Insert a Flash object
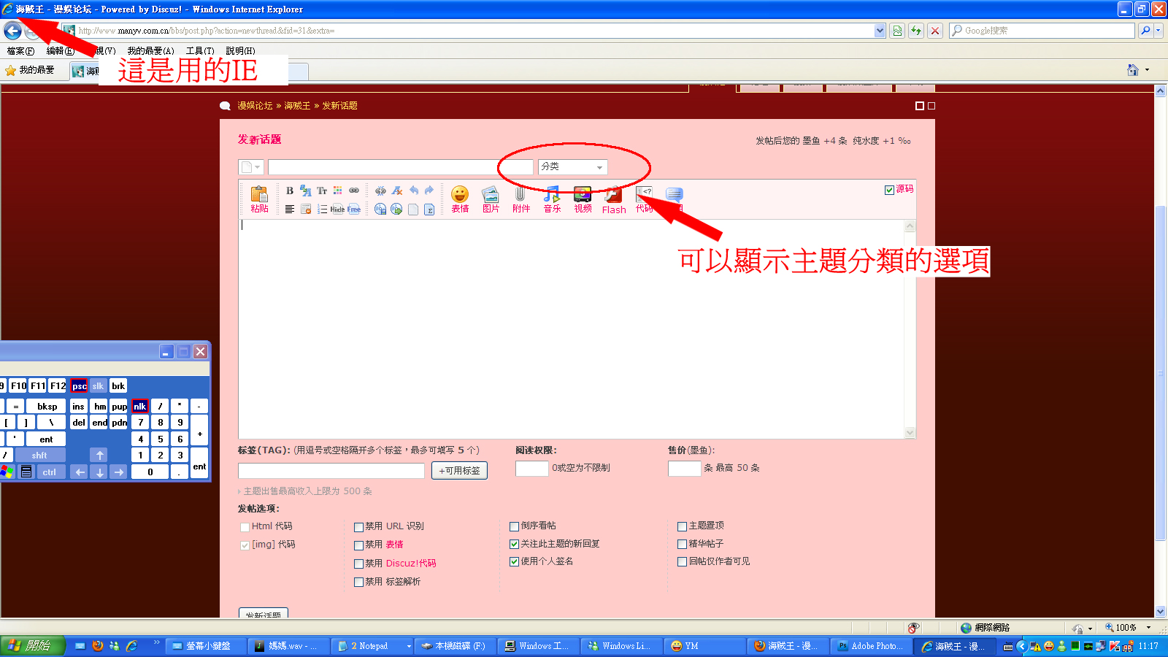Image resolution: width=1168 pixels, height=657 pixels. pyautogui.click(x=614, y=199)
